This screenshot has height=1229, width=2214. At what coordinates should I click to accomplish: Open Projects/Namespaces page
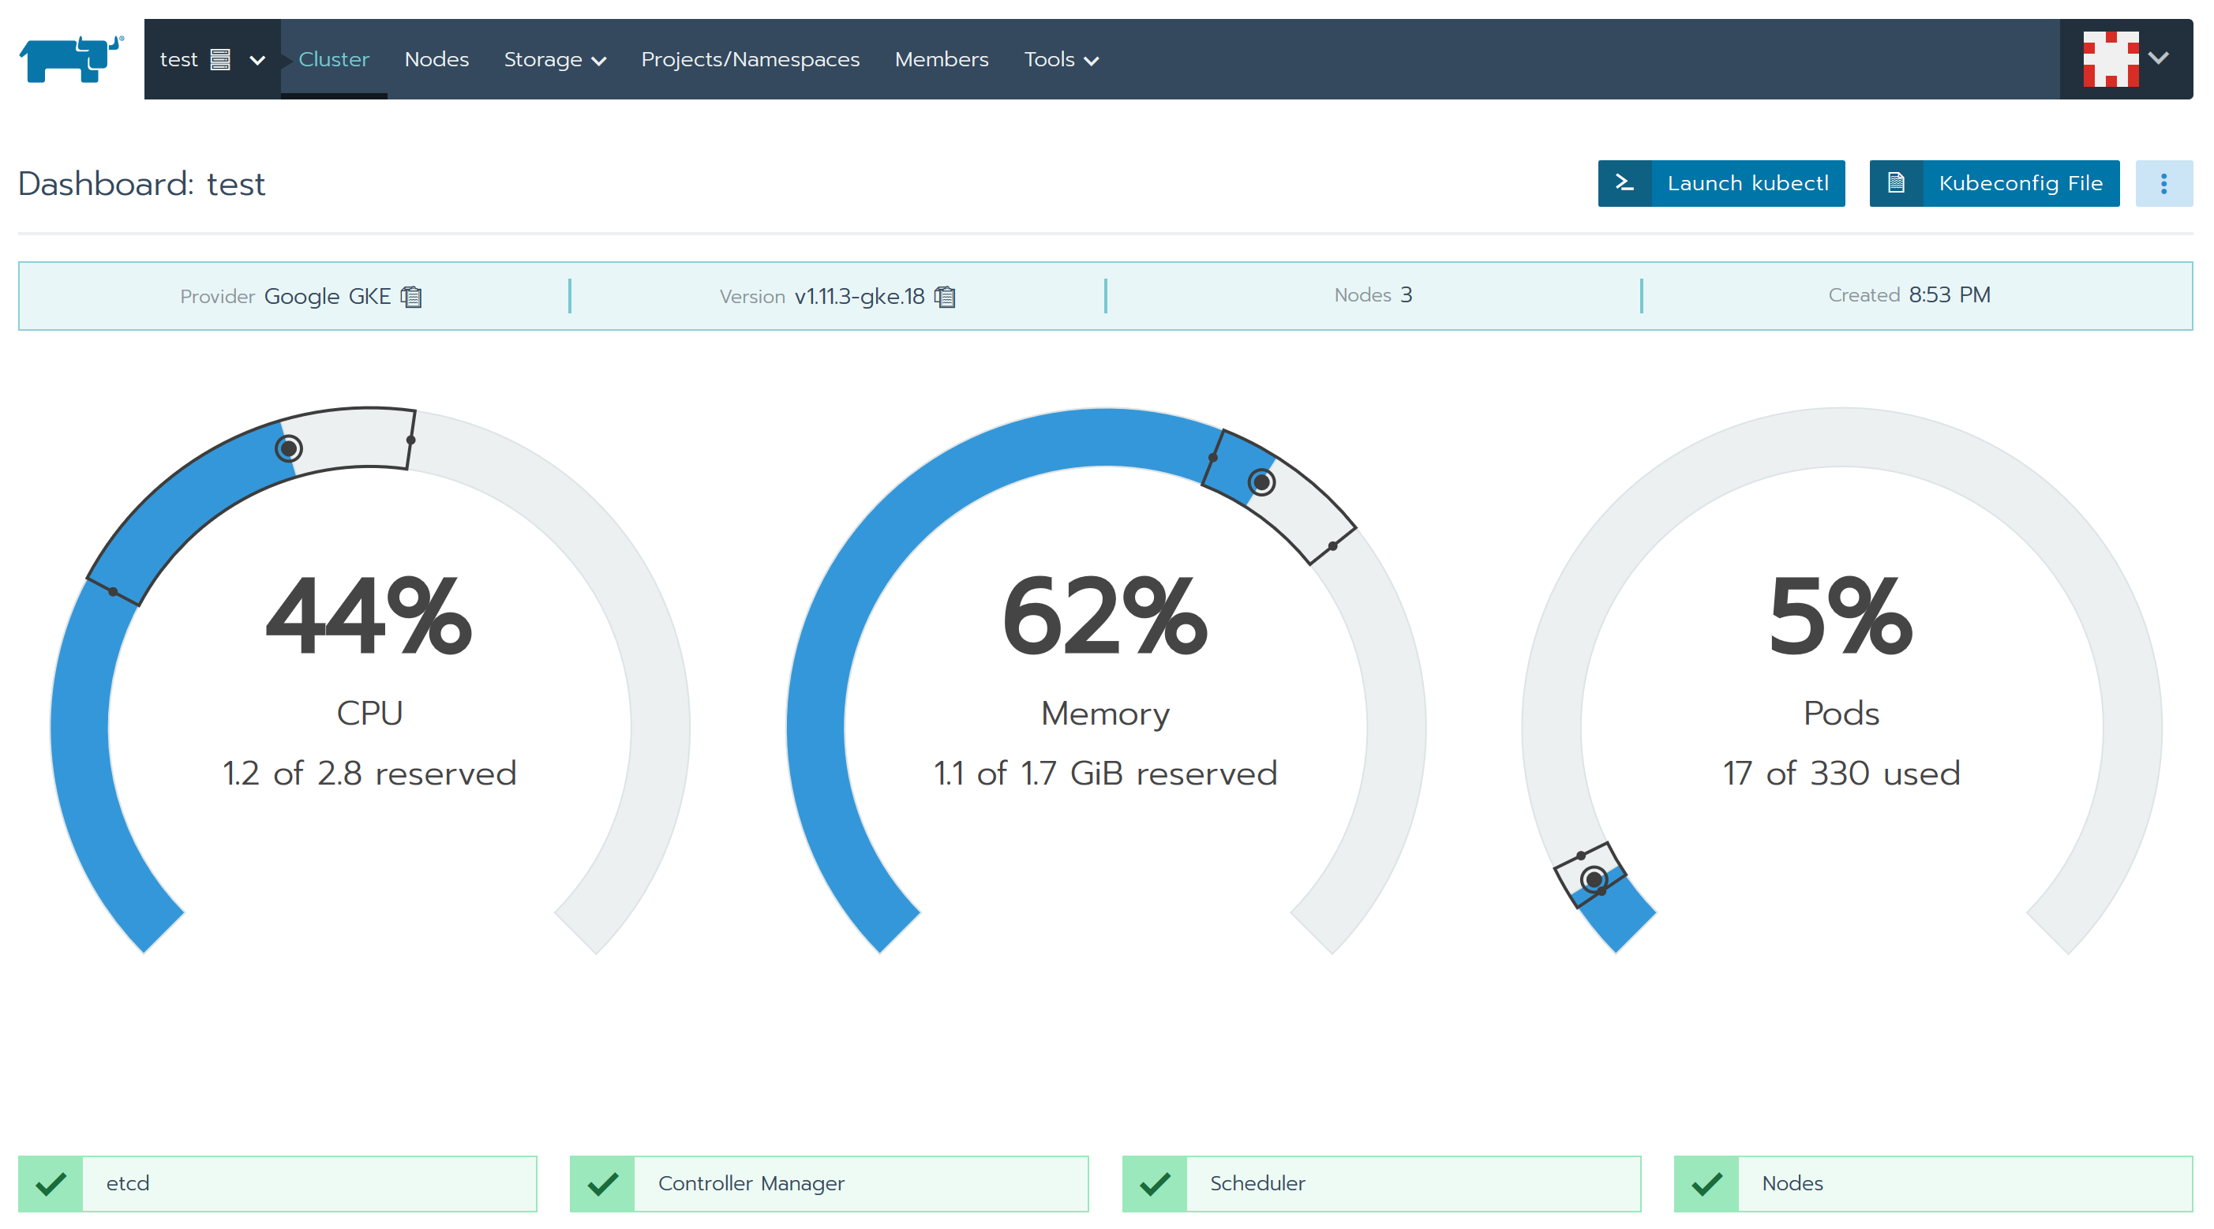pyautogui.click(x=750, y=59)
